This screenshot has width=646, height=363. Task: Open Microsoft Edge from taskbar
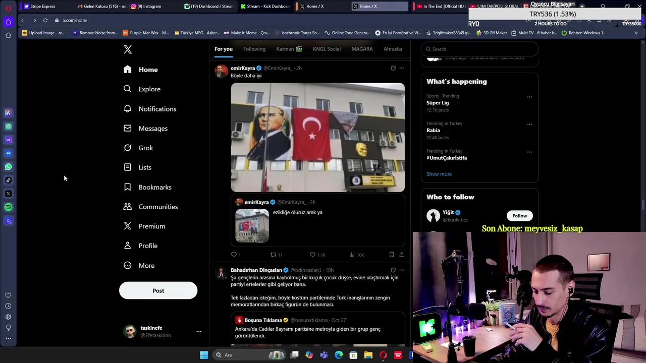click(x=339, y=355)
